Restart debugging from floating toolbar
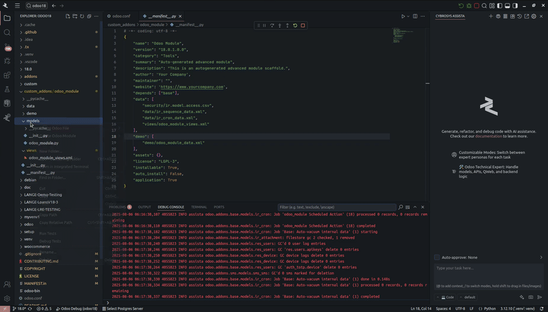 pyautogui.click(x=295, y=25)
